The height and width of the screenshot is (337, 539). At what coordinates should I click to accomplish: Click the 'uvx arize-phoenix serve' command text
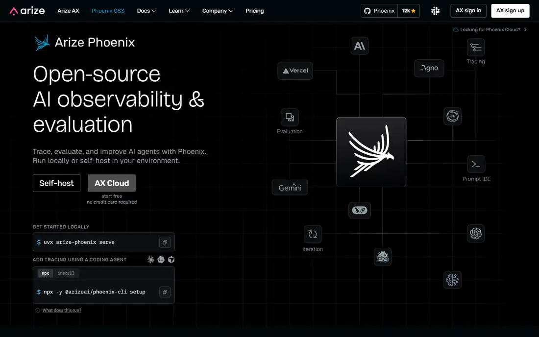coord(79,242)
